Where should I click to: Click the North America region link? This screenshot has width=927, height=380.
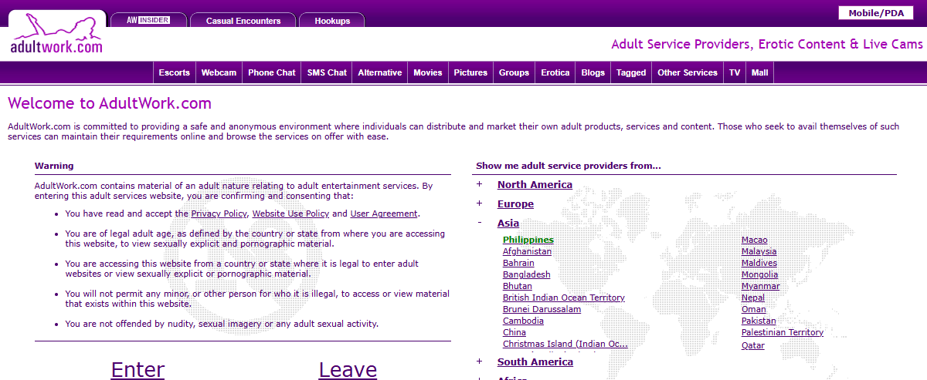point(535,185)
